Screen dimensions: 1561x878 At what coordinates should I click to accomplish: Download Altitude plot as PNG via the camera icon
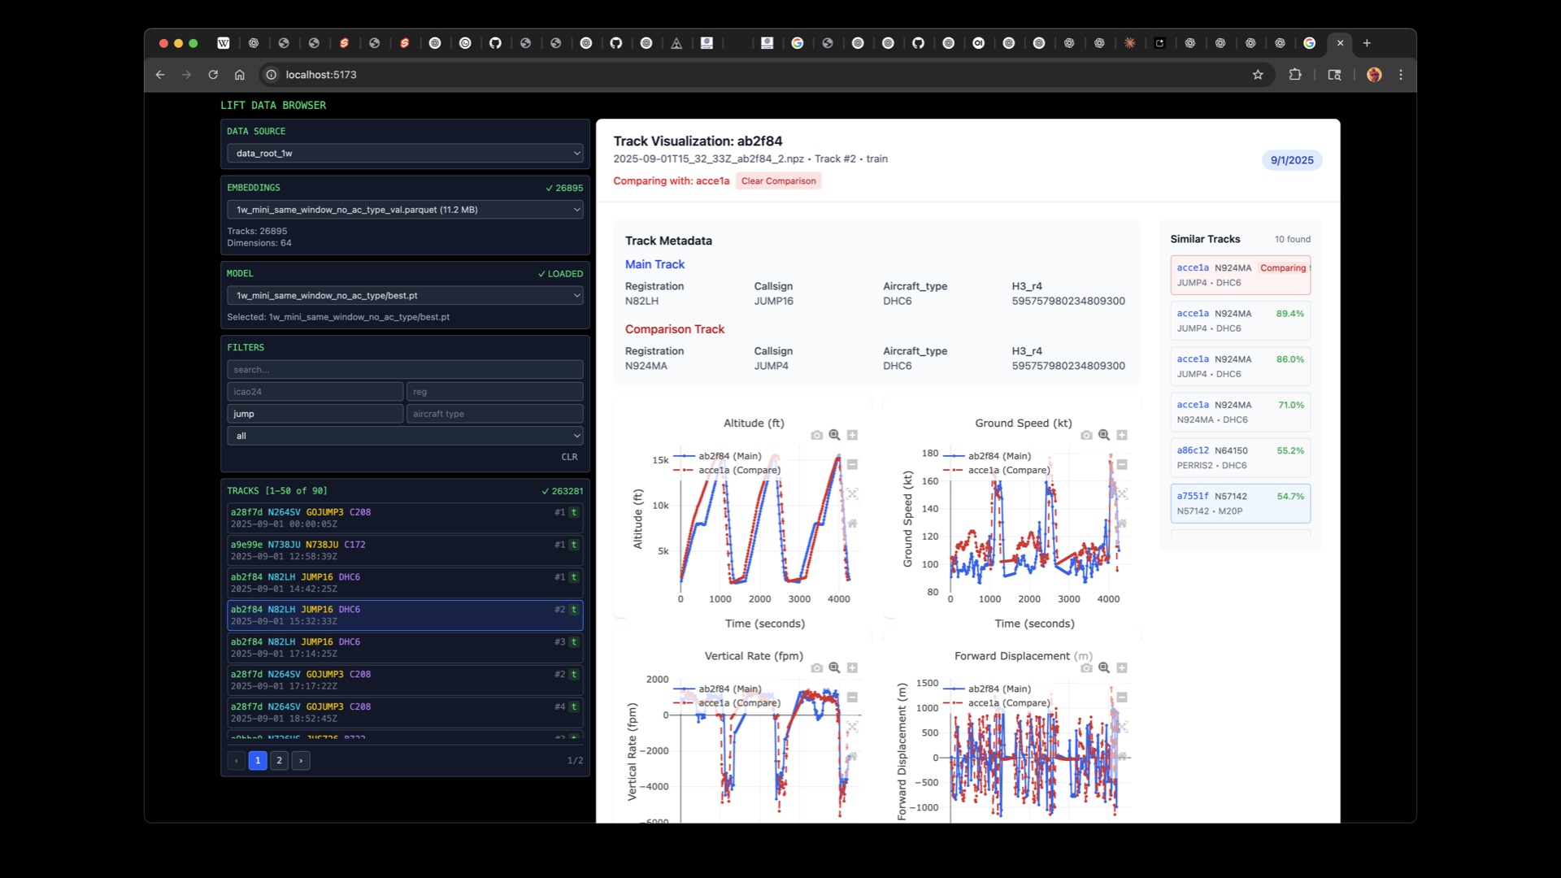pos(816,436)
